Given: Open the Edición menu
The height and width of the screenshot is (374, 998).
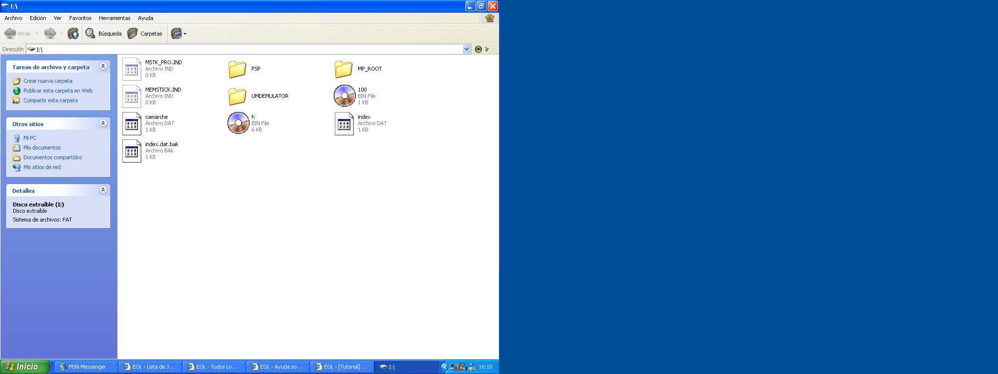Looking at the screenshot, I should tap(38, 18).
